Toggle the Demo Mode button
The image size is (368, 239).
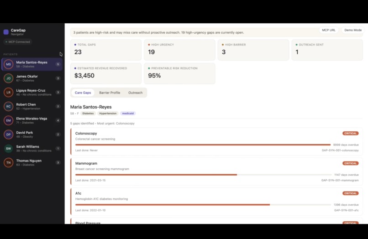pyautogui.click(x=353, y=30)
